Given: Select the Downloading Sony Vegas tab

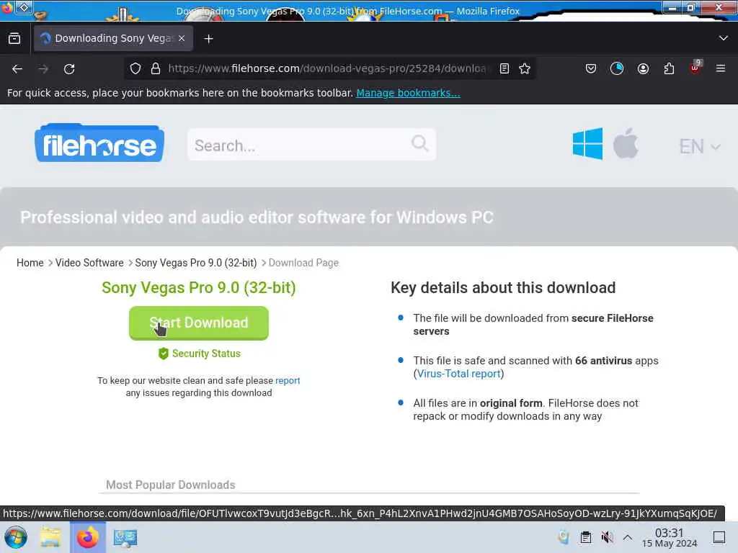Looking at the screenshot, I should coord(113,38).
